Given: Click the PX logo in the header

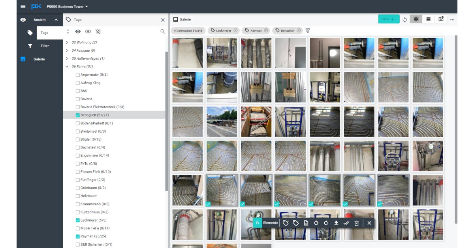Looking at the screenshot, I should pyautogui.click(x=36, y=7).
